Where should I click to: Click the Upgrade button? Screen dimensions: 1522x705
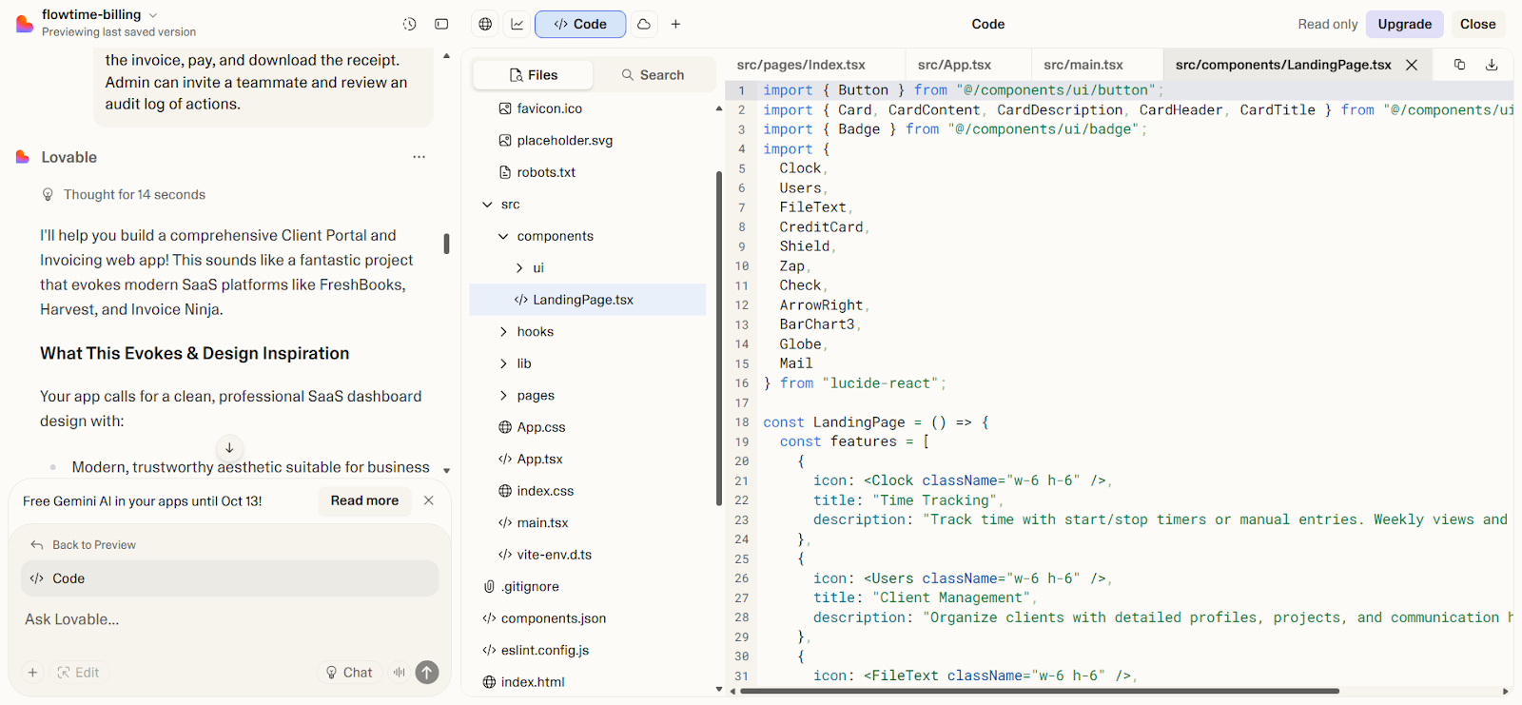(x=1404, y=24)
